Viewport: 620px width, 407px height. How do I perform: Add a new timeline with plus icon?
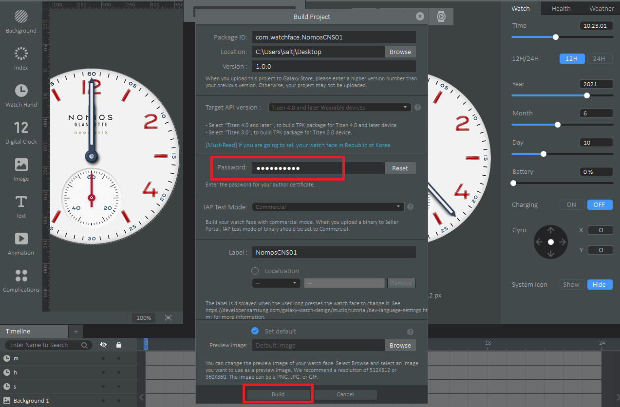75,332
